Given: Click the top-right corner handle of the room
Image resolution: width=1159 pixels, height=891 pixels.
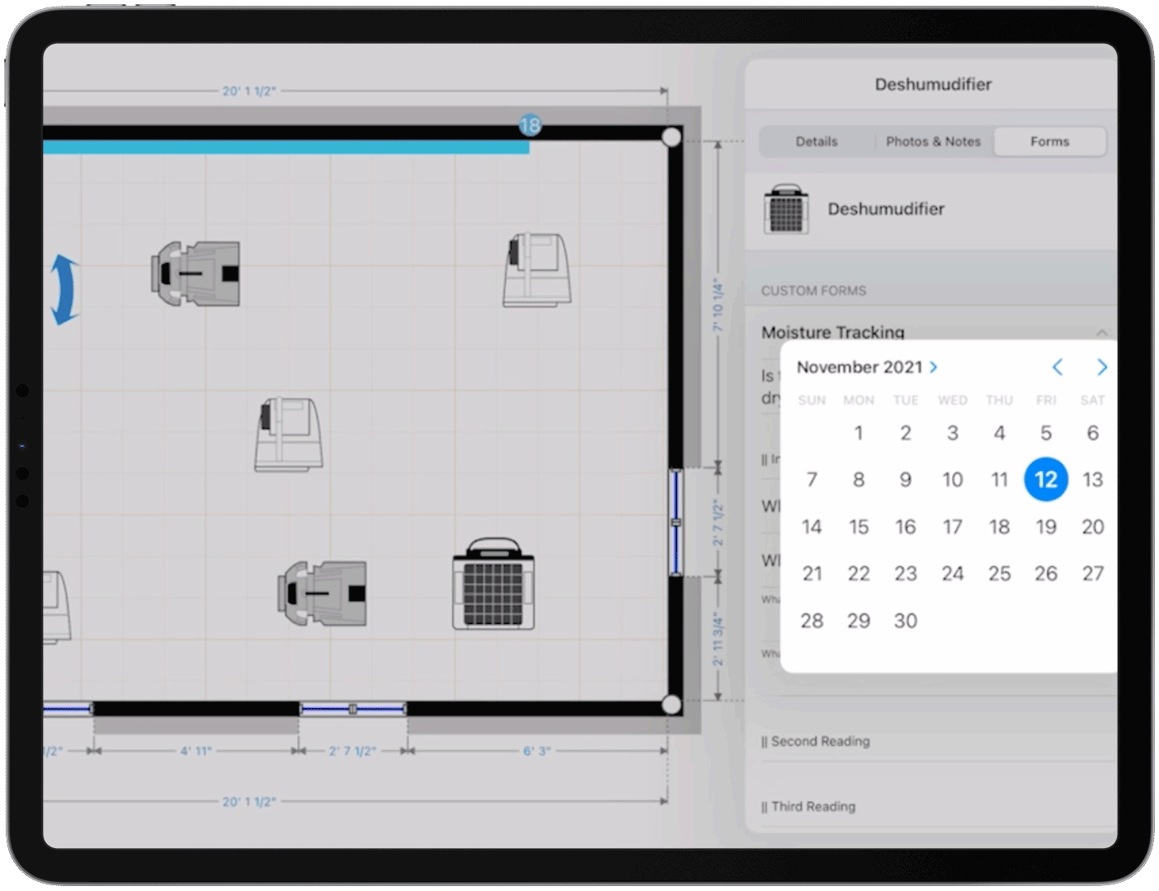Looking at the screenshot, I should tap(672, 136).
